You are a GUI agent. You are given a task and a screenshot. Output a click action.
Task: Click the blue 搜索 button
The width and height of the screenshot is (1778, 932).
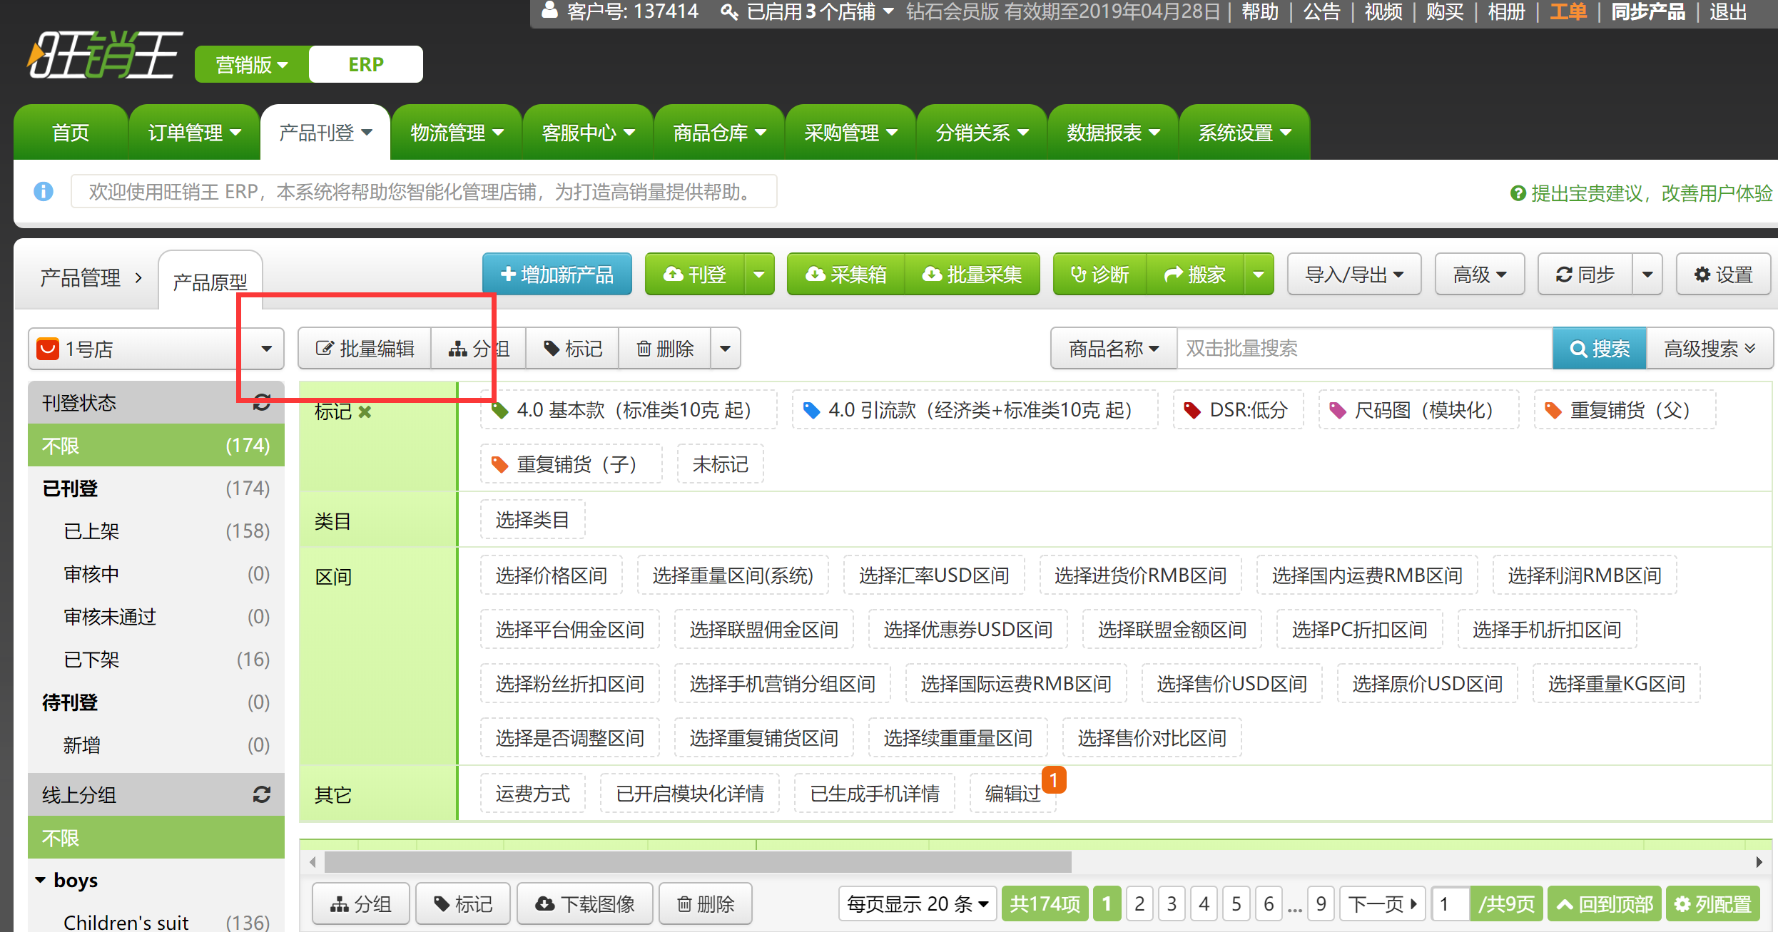tap(1600, 348)
